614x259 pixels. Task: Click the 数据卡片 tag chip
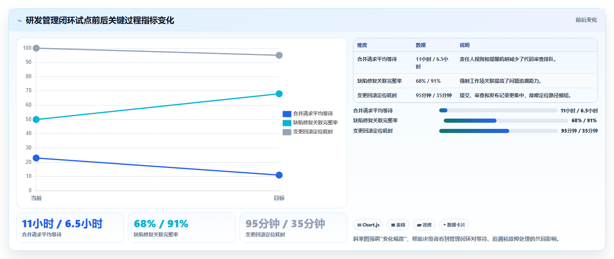[454, 225]
